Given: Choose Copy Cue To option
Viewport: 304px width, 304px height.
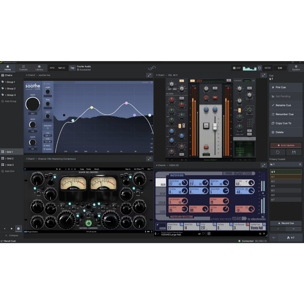Looking at the screenshot, I should 286,123.
